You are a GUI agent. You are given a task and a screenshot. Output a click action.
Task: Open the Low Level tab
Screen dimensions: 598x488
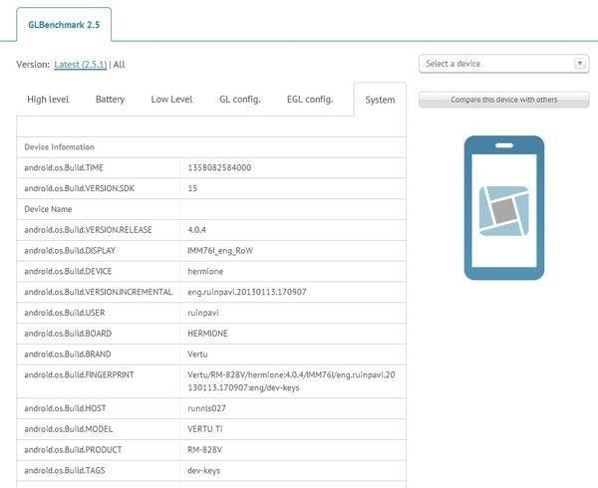tap(171, 100)
